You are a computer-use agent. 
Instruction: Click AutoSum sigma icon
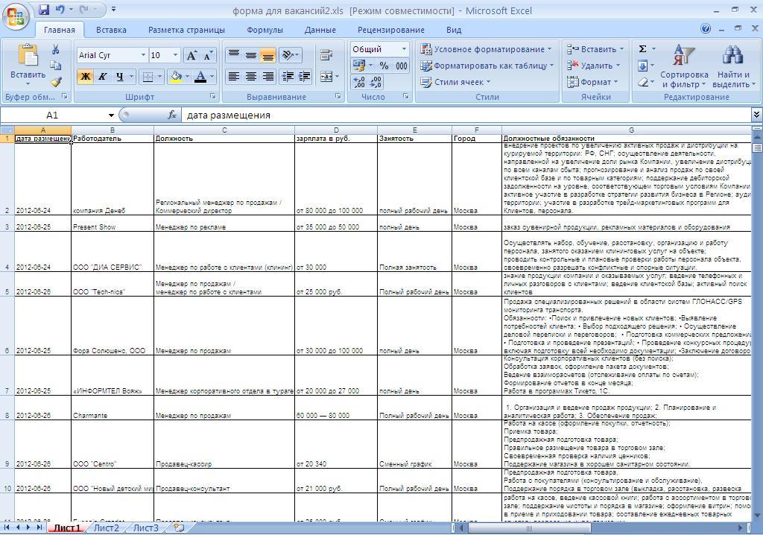(643, 49)
